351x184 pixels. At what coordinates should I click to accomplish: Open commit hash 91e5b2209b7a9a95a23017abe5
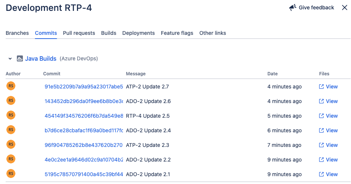(84, 87)
